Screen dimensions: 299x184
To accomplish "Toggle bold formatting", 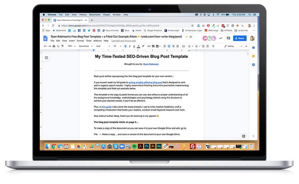I will click(x=126, y=46).
